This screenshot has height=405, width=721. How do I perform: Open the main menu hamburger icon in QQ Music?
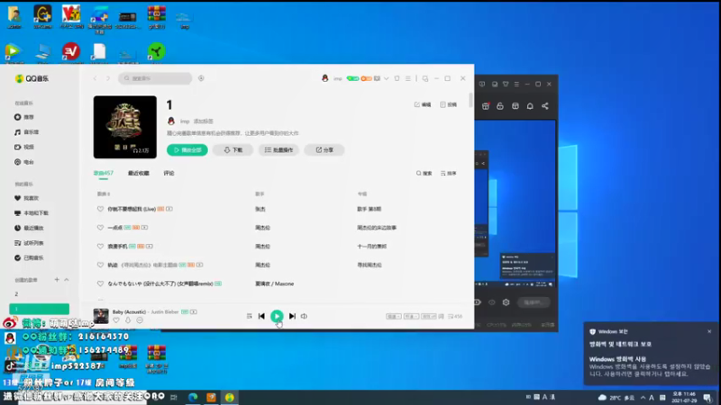(x=408, y=78)
